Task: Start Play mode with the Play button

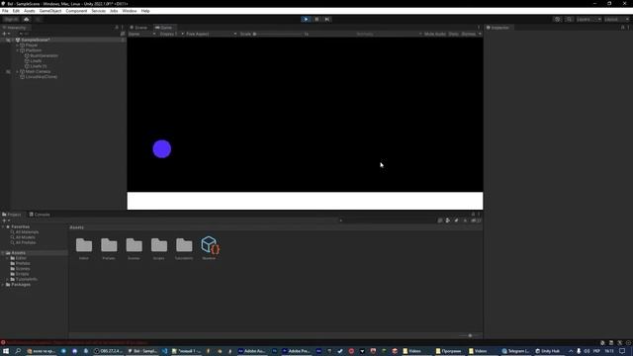Action: [306, 19]
